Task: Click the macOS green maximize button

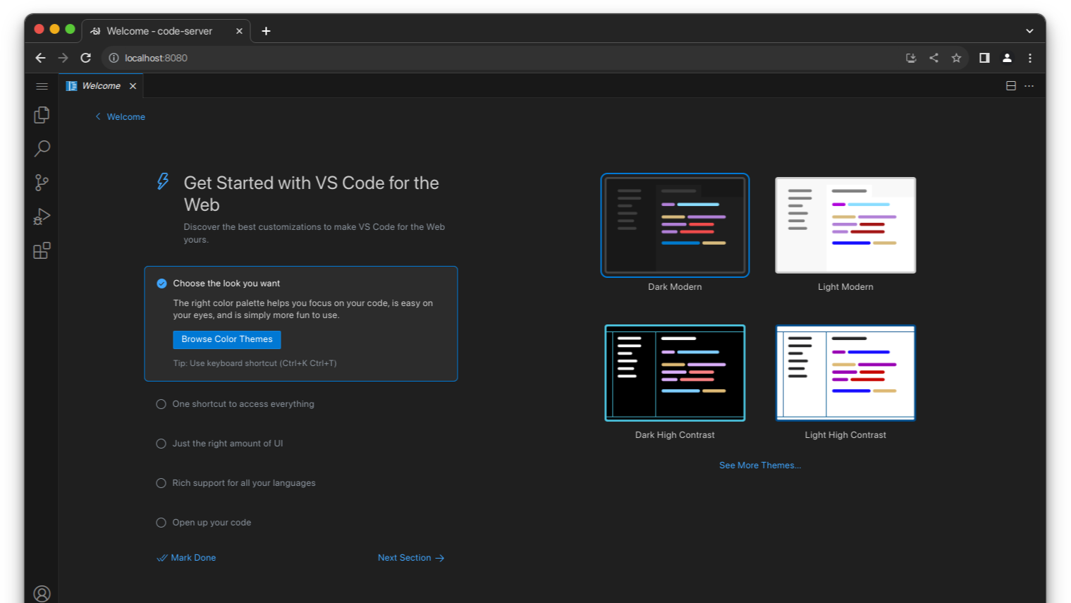Action: [70, 29]
